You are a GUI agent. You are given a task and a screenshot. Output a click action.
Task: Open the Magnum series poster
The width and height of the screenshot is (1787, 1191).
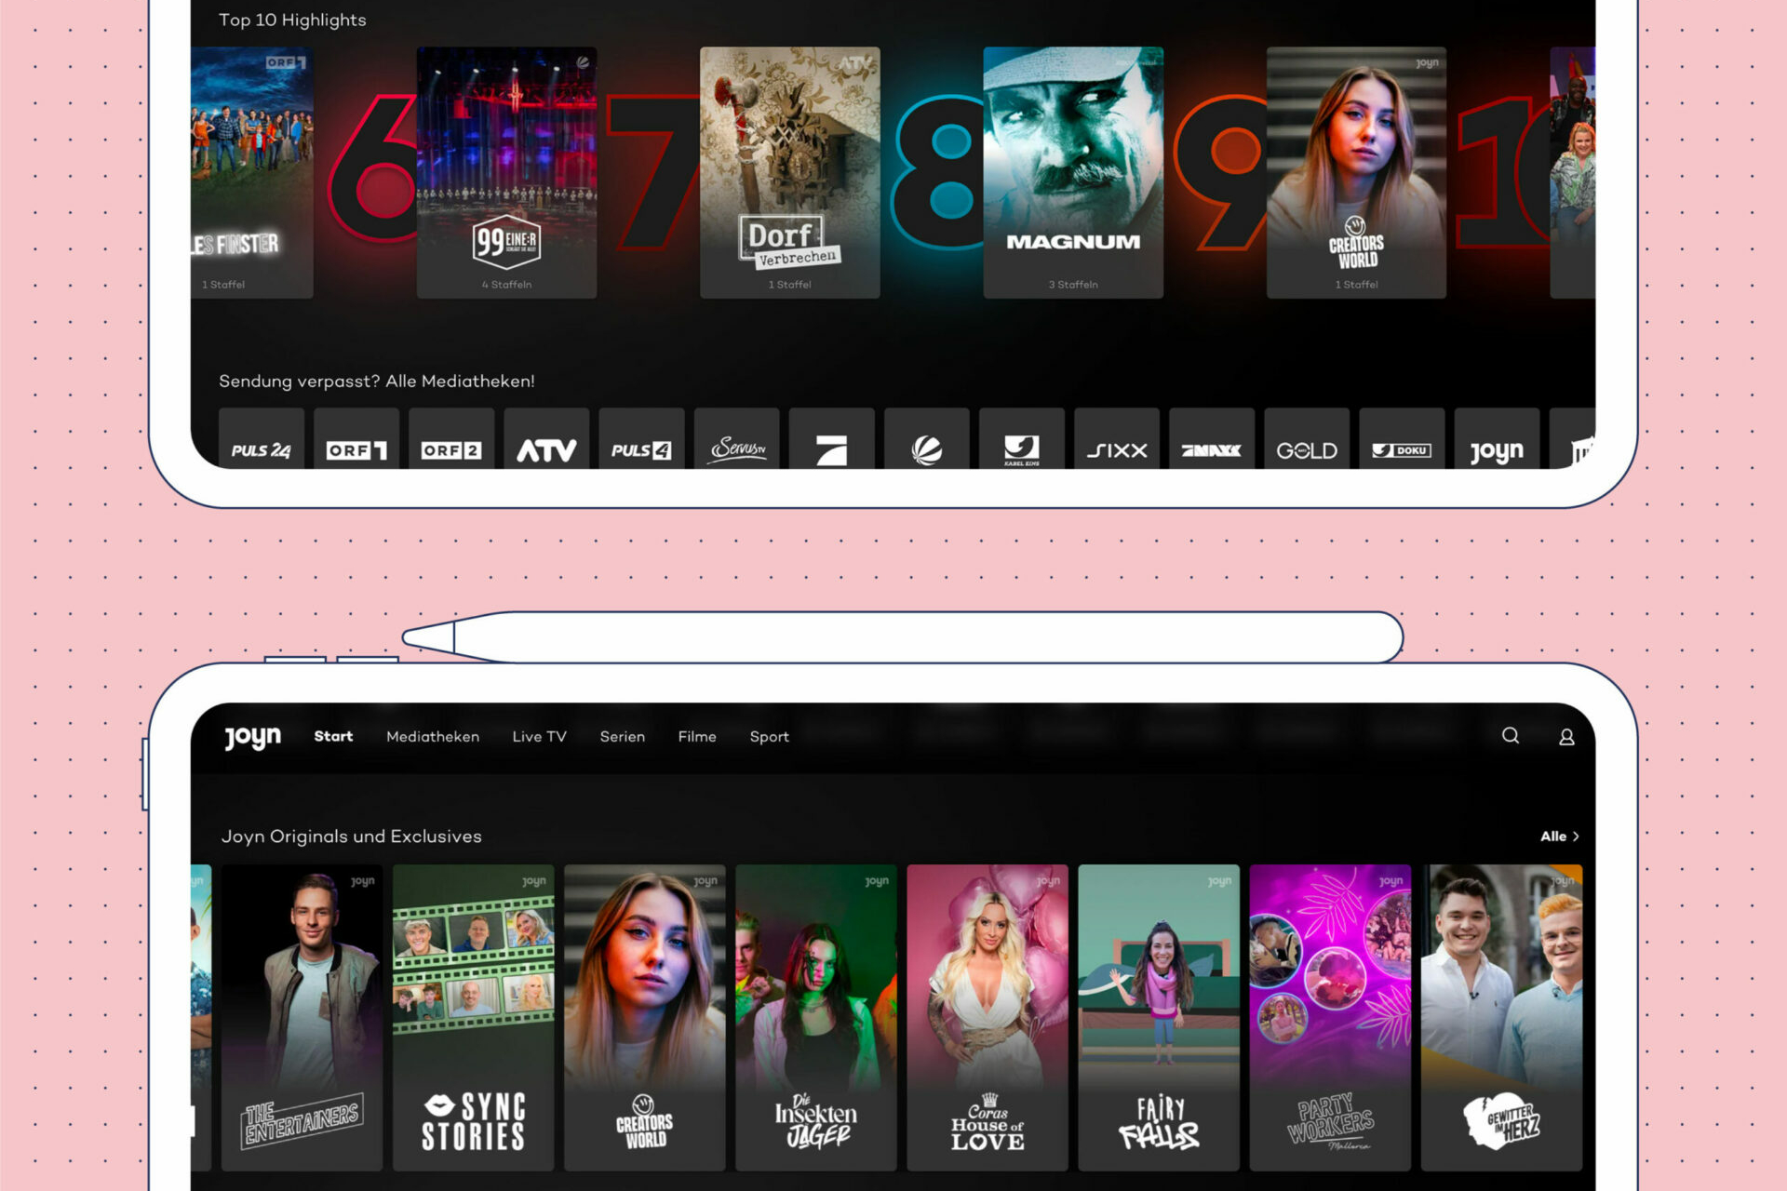coord(1073,173)
